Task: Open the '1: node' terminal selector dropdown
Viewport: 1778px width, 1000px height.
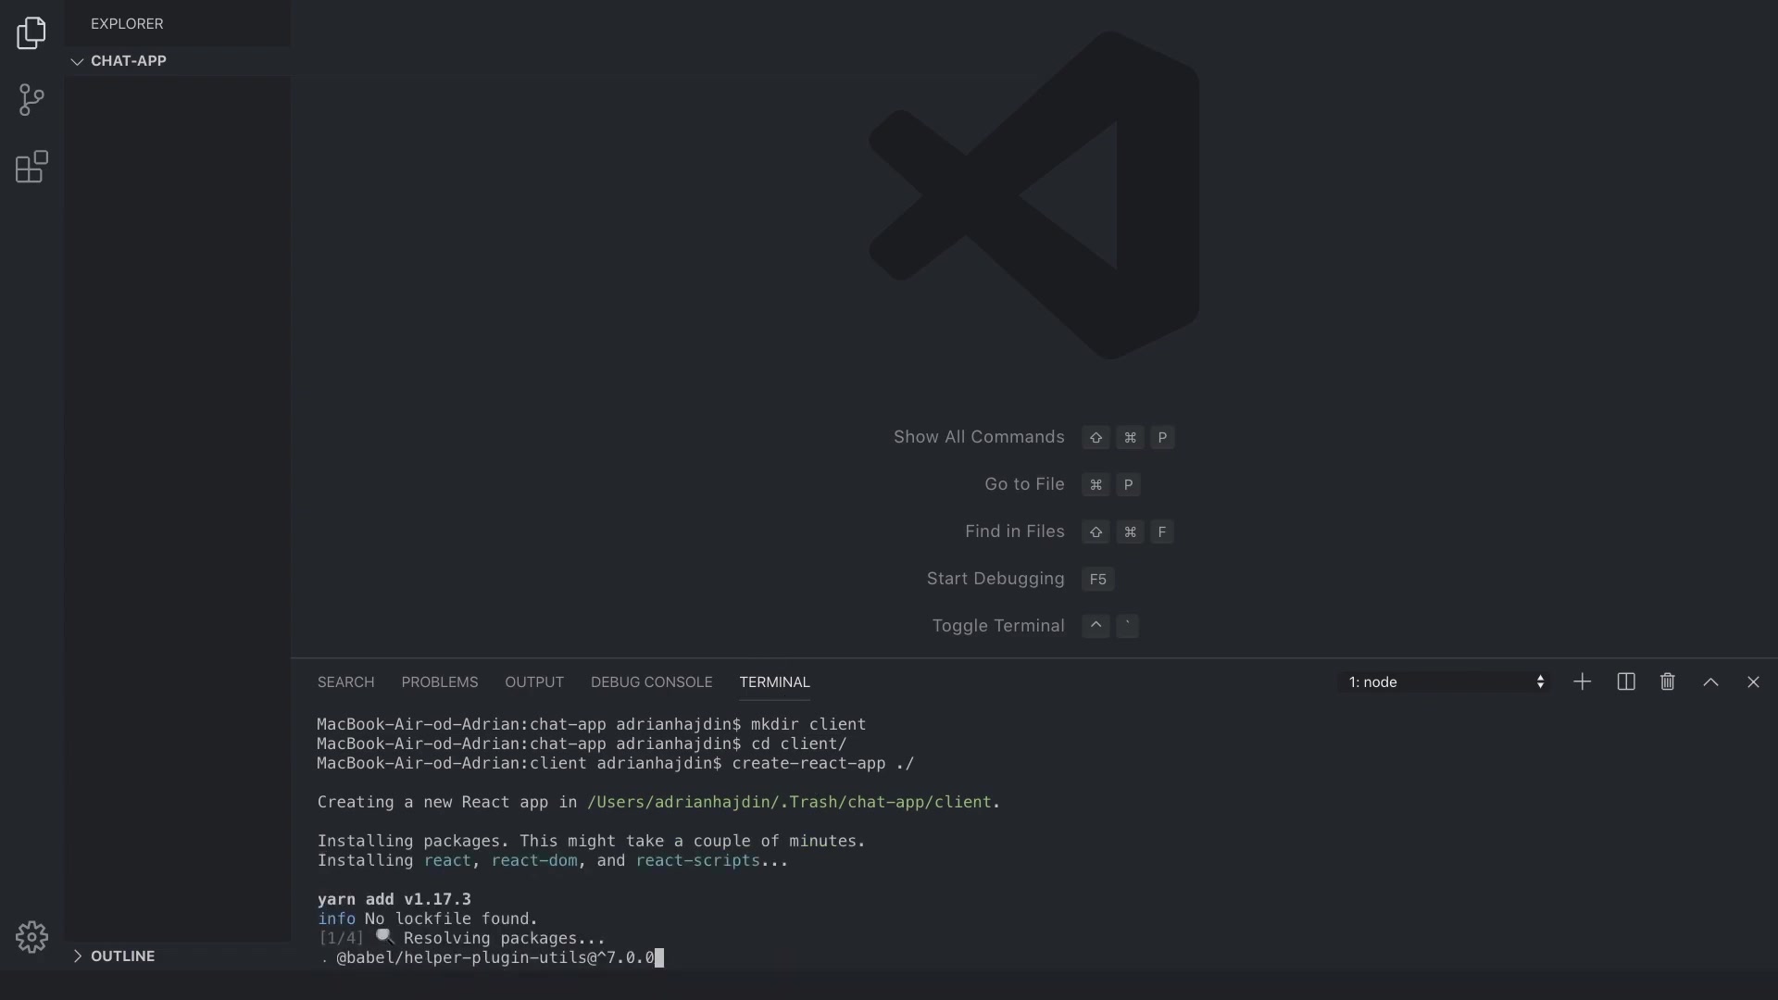Action: click(x=1445, y=682)
